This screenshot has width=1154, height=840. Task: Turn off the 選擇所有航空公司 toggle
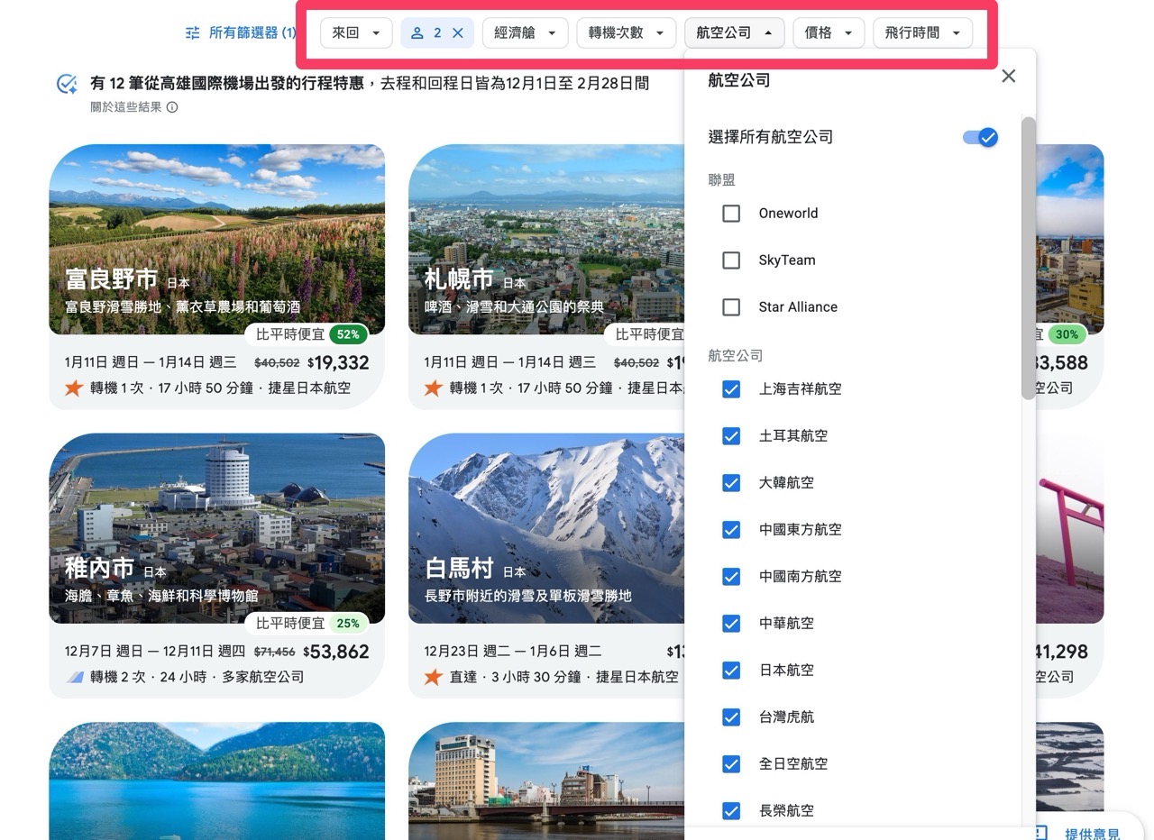[980, 137]
